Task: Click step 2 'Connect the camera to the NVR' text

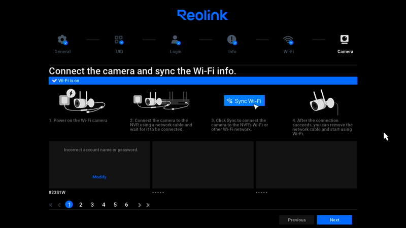Action: (161, 125)
